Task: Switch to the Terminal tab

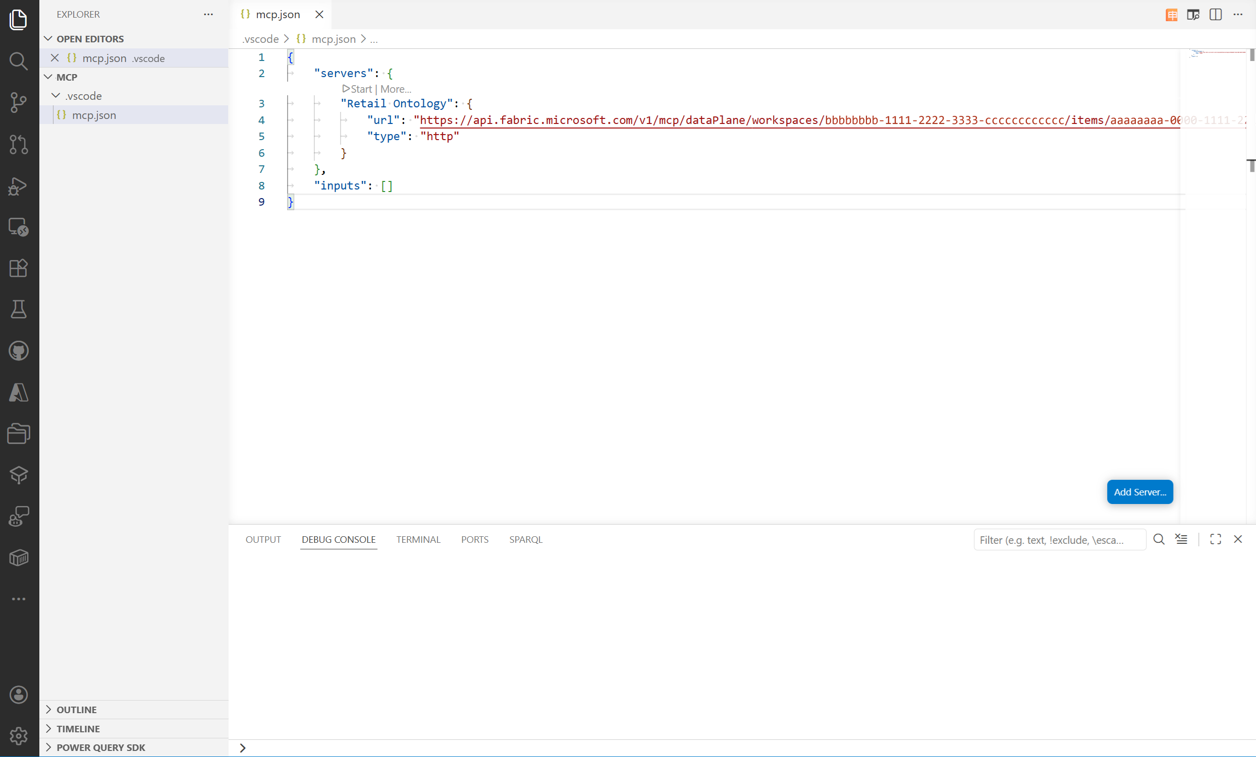Action: coord(418,539)
